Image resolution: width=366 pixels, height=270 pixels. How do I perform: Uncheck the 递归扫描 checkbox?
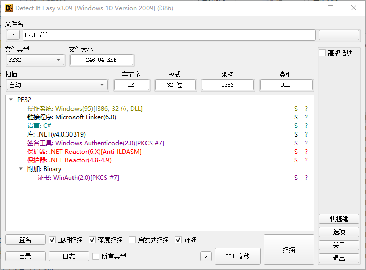[x=52, y=240]
